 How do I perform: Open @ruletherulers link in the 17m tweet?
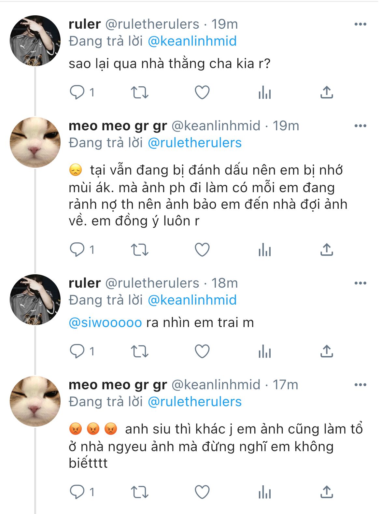pyautogui.click(x=195, y=402)
